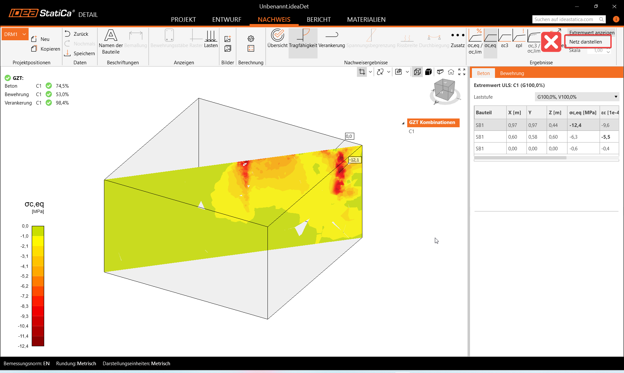Collapse the GZT Kombinationen tree

[403, 123]
